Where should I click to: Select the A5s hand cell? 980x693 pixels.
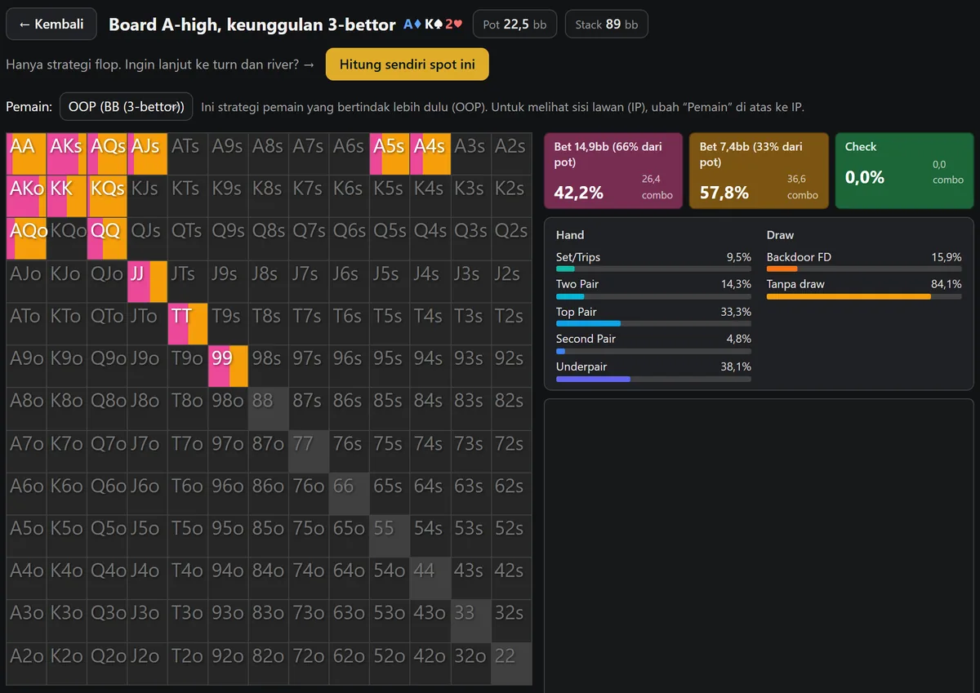pyautogui.click(x=390, y=153)
